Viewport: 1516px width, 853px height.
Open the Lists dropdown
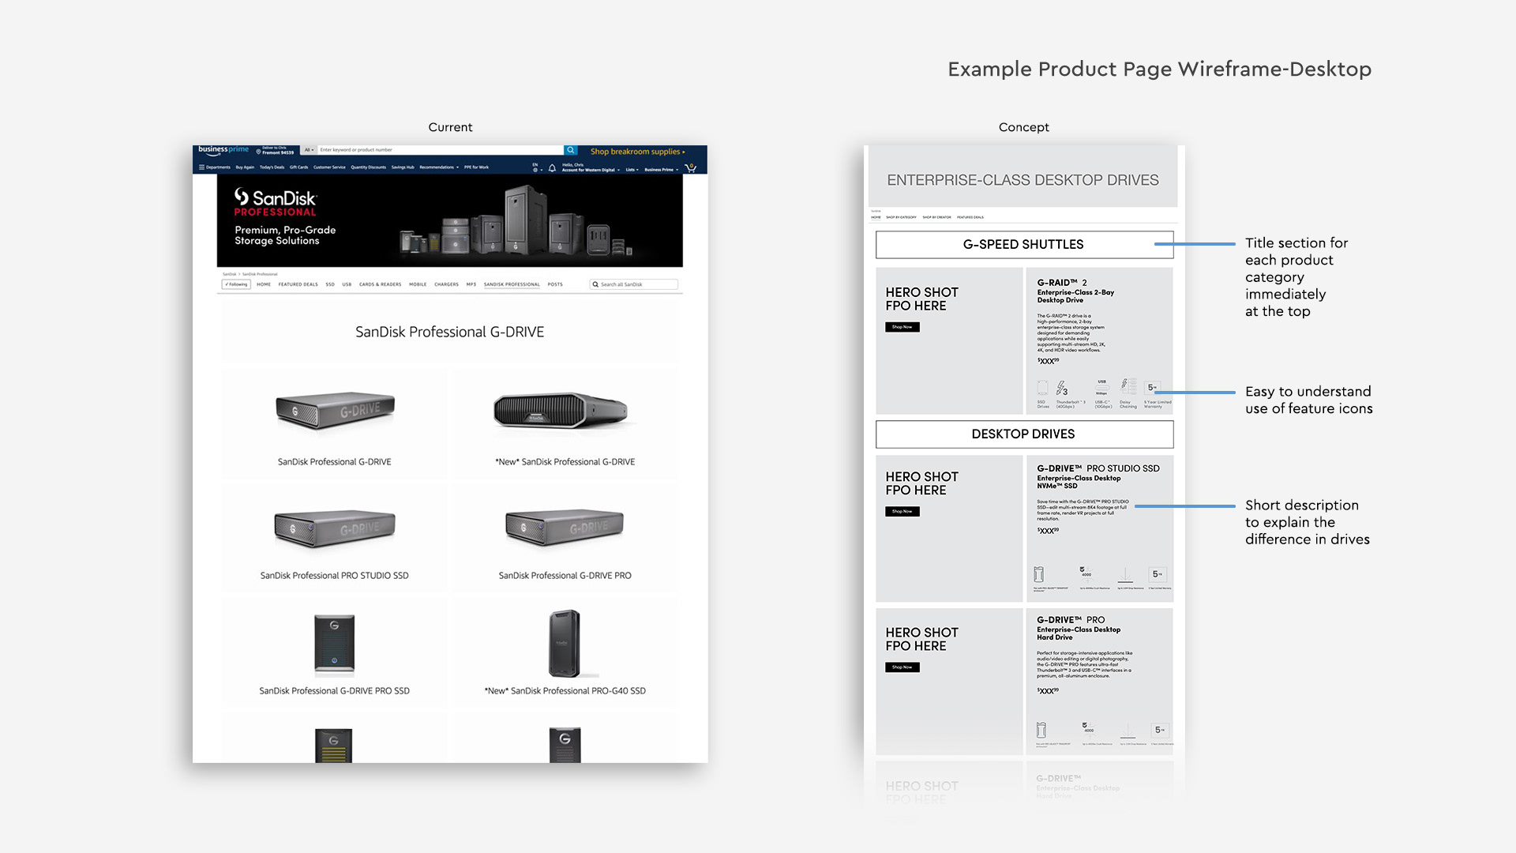[x=632, y=170]
